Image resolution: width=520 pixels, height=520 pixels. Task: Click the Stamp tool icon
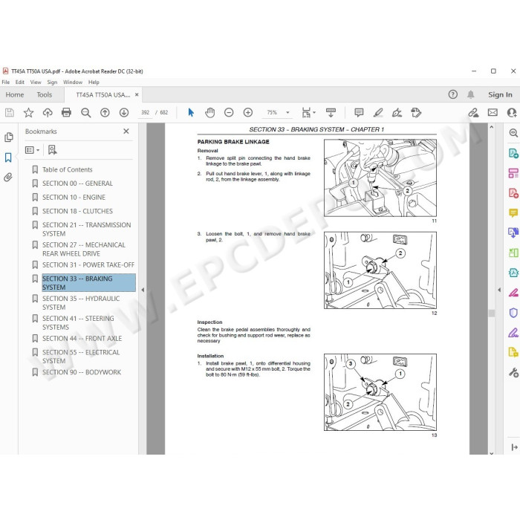click(416, 113)
